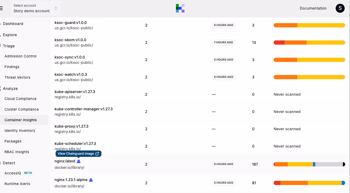Click Never scanned for kube-apiserver

pyautogui.click(x=287, y=94)
